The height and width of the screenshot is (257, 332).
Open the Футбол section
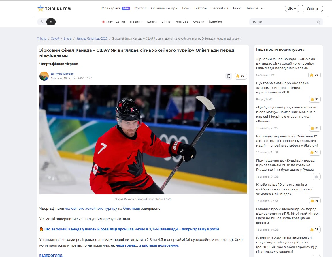tap(140, 8)
